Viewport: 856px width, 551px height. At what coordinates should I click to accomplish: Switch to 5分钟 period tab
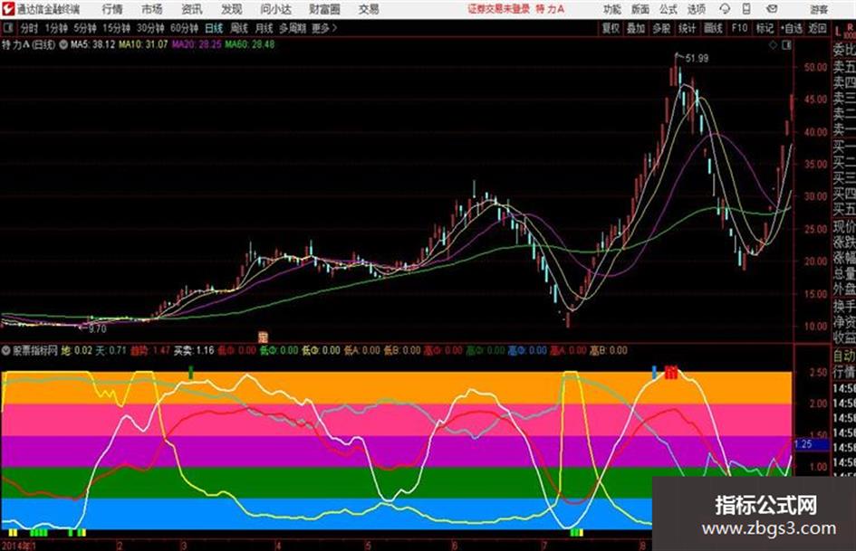[x=85, y=28]
